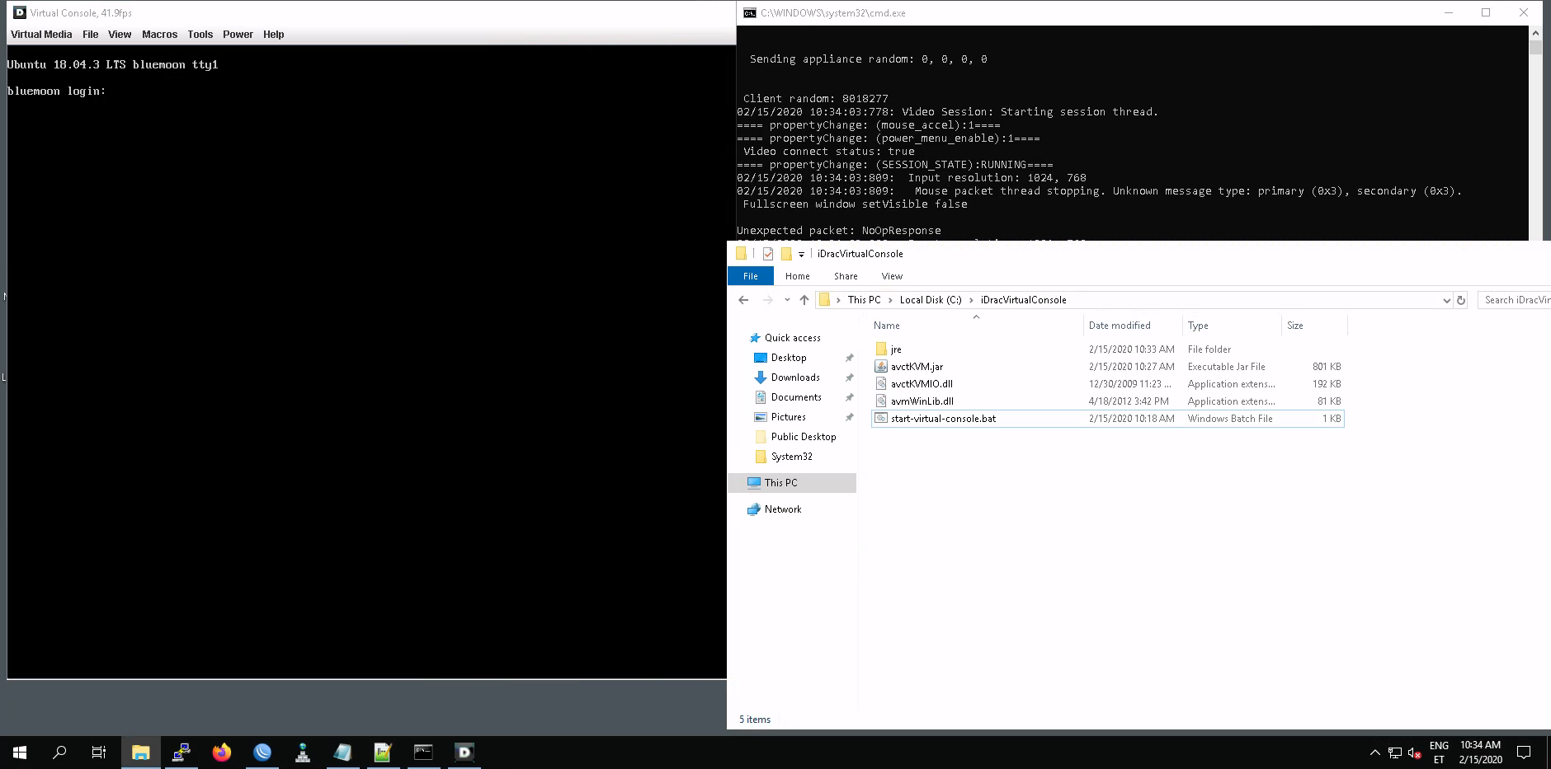Sort files by Size column
Viewport: 1551px width, 769px height.
tap(1295, 326)
